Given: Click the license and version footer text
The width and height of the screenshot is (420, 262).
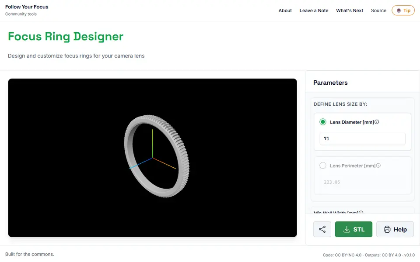Looking at the screenshot, I should pyautogui.click(x=368, y=255).
